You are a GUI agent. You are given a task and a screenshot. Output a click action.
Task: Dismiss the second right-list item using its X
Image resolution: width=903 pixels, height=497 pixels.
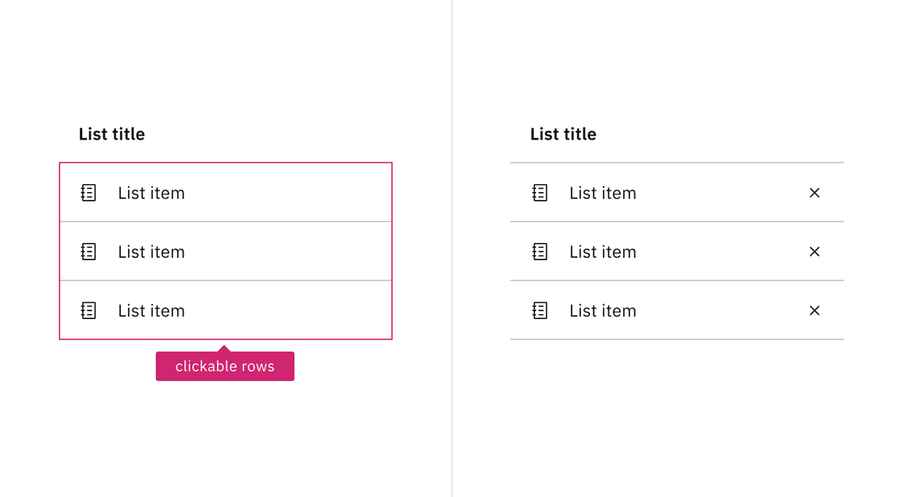814,251
